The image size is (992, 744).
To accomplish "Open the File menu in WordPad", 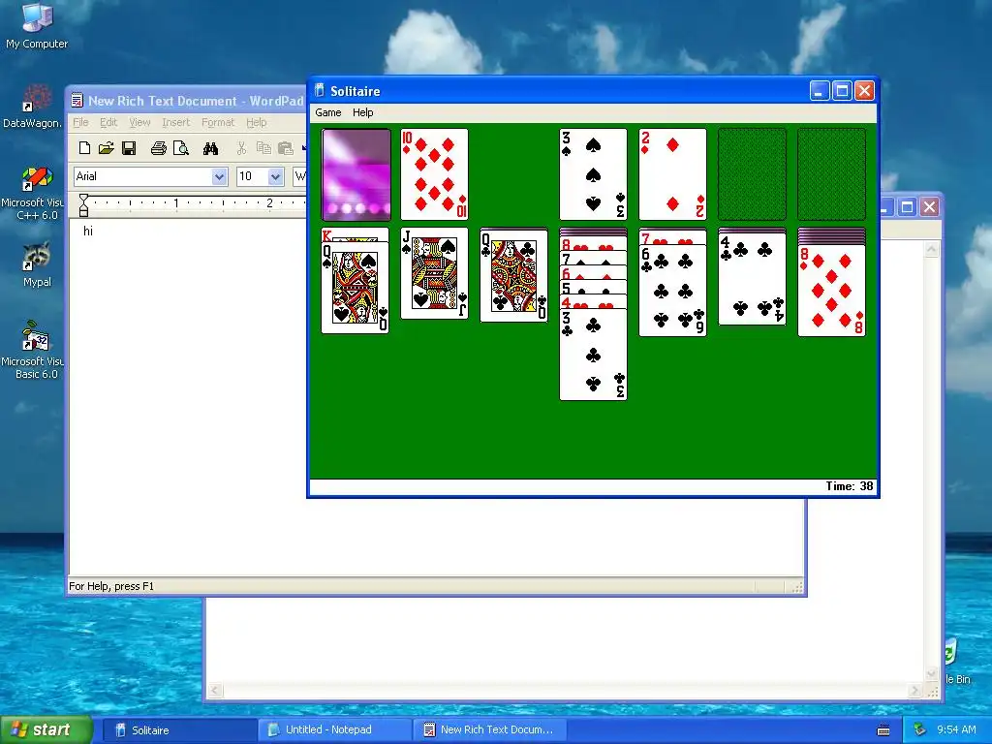I will [x=80, y=122].
